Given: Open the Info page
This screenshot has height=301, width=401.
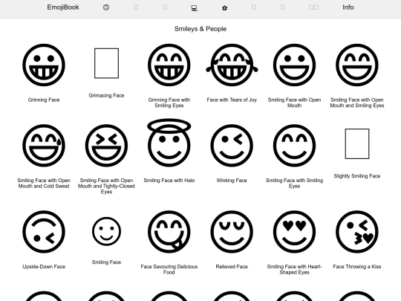Looking at the screenshot, I should 348,7.
